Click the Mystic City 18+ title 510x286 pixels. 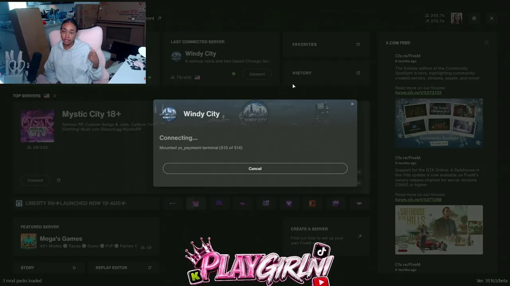[x=92, y=114]
